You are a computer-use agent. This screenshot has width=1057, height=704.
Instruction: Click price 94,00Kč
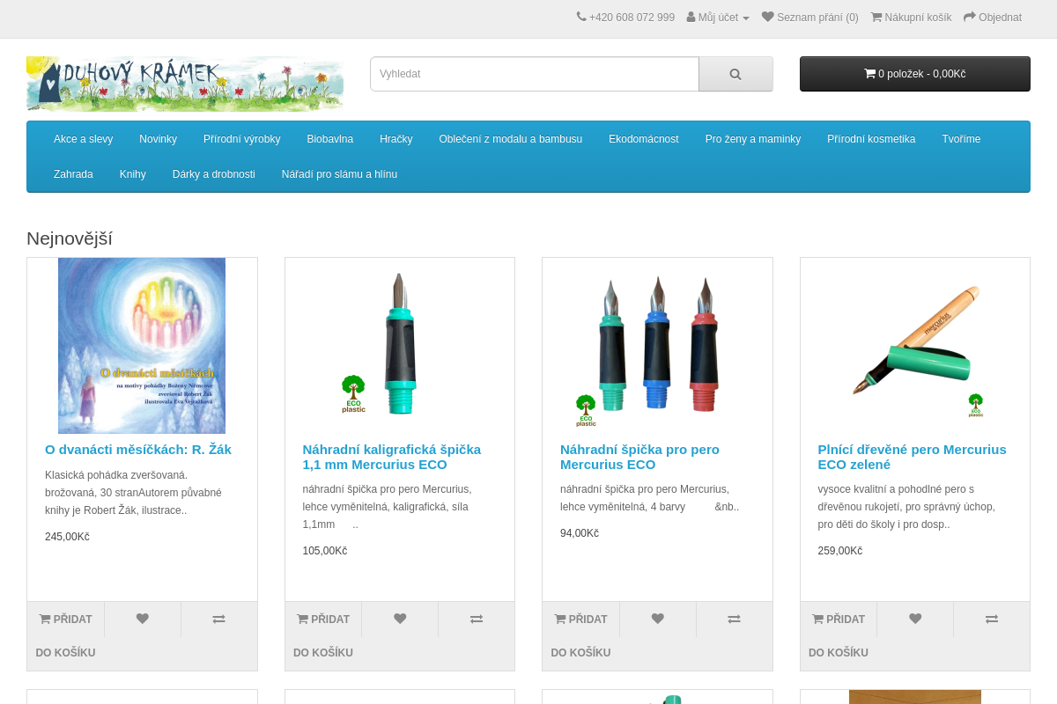pos(580,533)
